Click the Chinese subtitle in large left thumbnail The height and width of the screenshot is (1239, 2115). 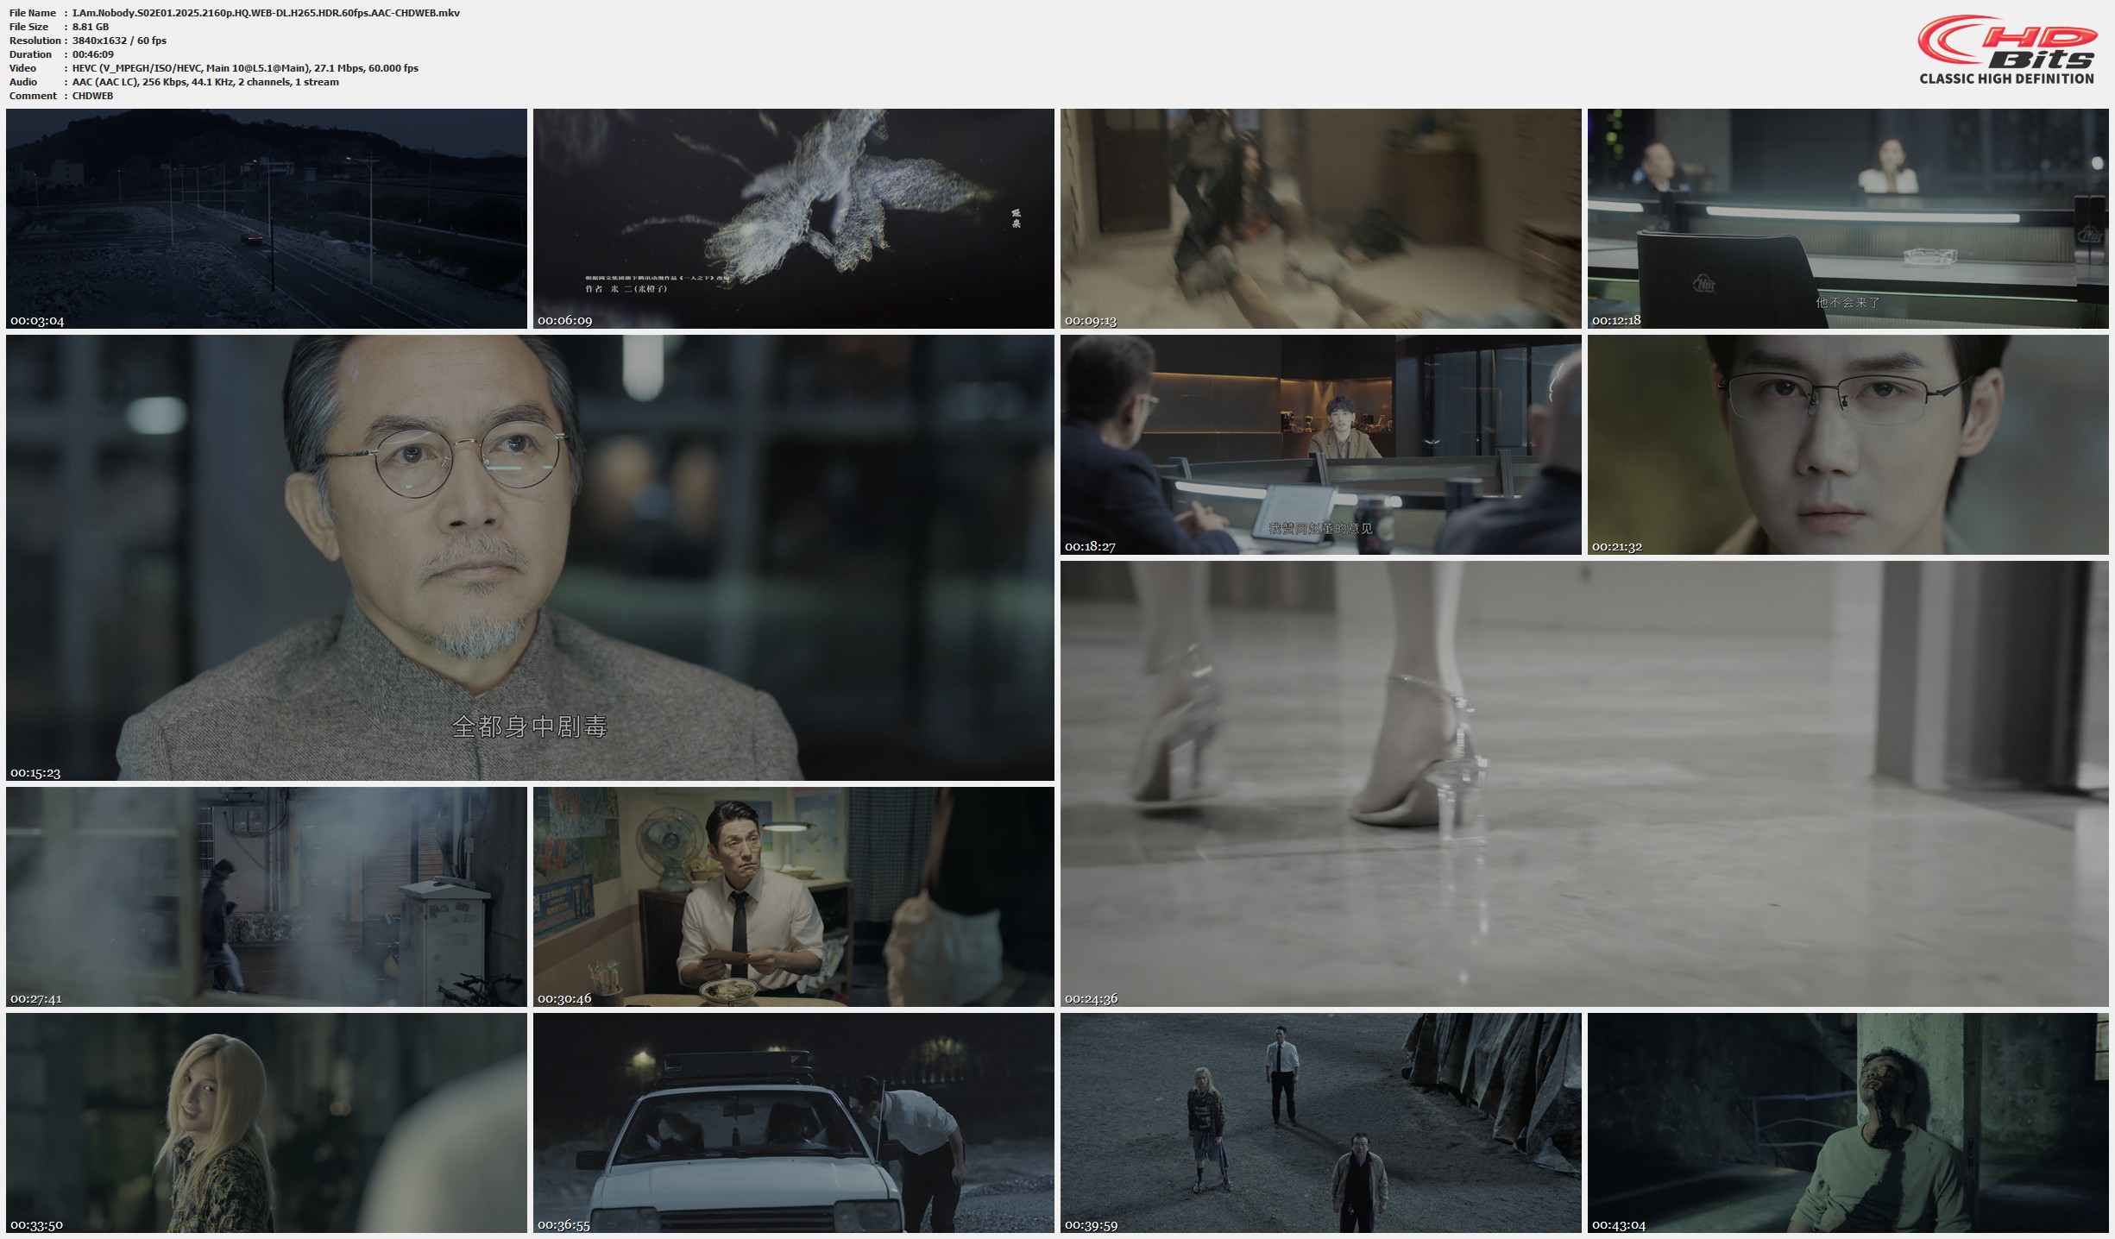tap(529, 726)
